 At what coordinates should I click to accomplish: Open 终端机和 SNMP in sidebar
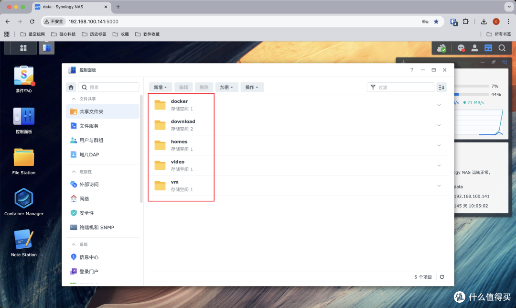(103, 227)
